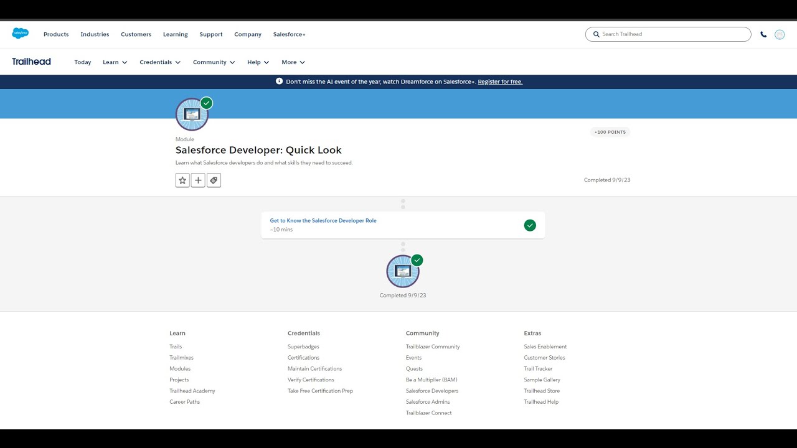
Task: Click the Events footer link
Action: click(x=413, y=358)
